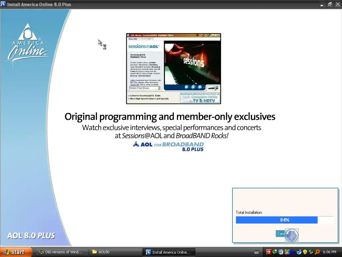
Task: Close the Install America Online window
Action: tap(337, 4)
